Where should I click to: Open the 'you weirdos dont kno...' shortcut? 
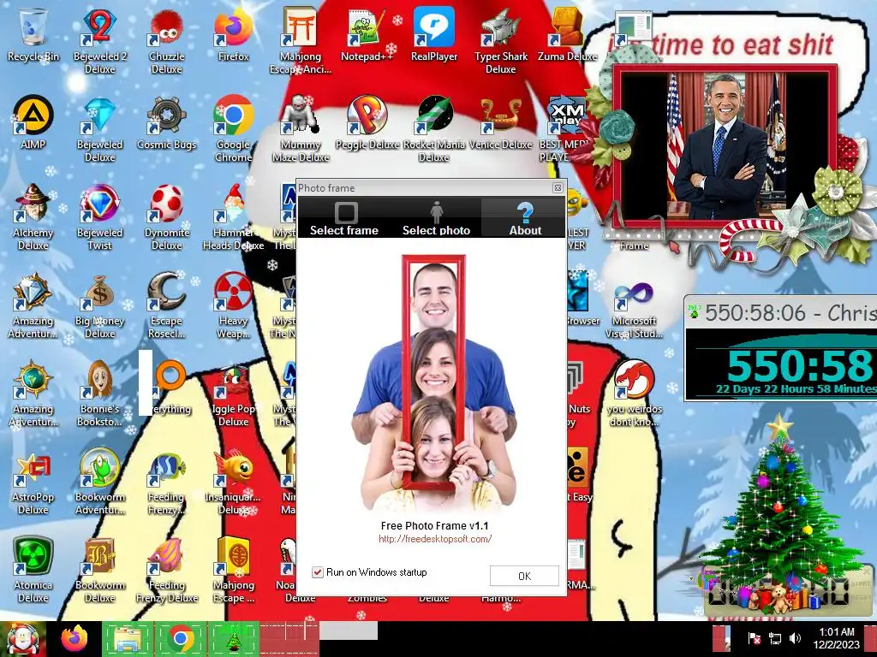pyautogui.click(x=634, y=394)
